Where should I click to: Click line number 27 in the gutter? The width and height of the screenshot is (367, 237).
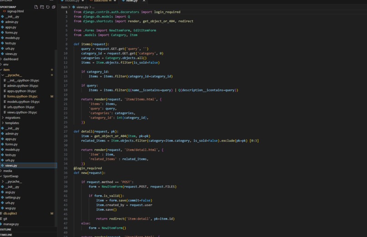[x=66, y=132]
